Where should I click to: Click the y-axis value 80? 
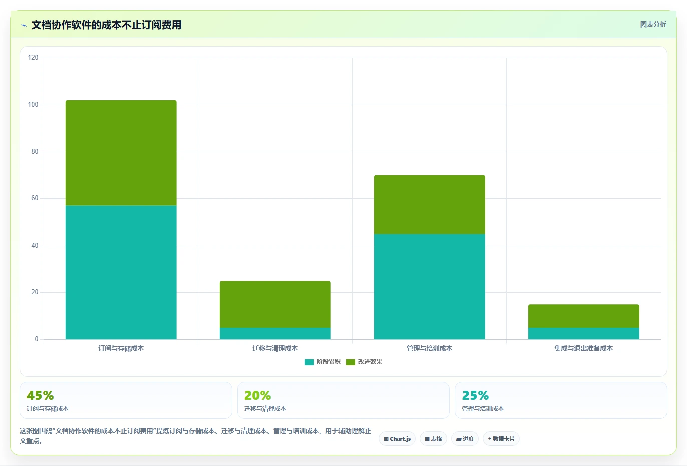(35, 152)
